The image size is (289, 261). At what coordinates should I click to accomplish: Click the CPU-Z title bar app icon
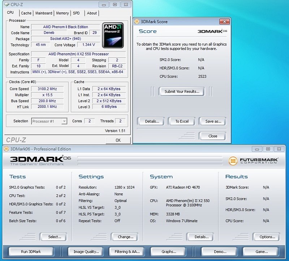coord(7,4)
